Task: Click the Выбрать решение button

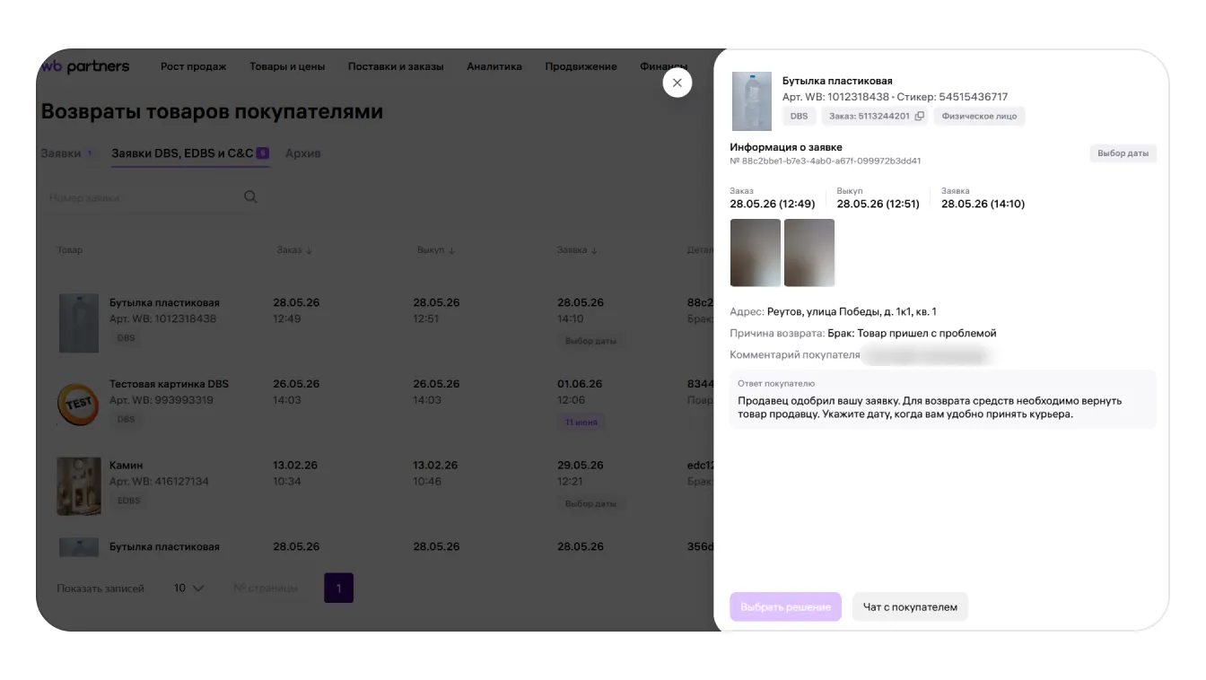Action: (x=786, y=607)
